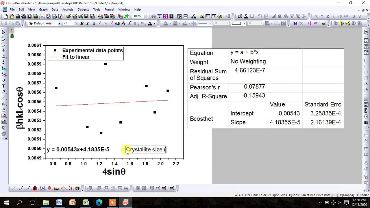Open the font color A dropdown arrow
Image resolution: width=370 pixels, height=208 pixels.
[154, 23]
